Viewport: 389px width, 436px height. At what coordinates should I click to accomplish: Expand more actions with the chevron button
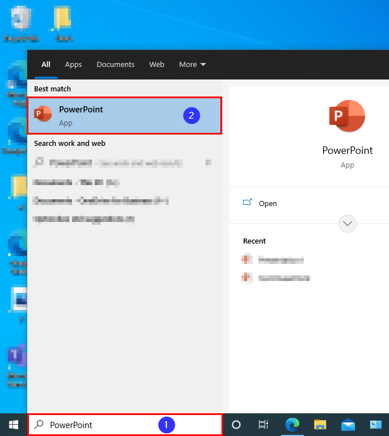click(x=348, y=224)
